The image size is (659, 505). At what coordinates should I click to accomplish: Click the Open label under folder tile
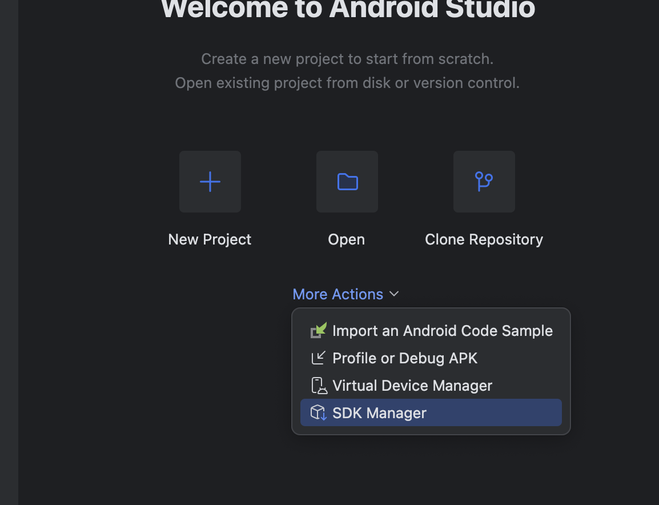pos(346,240)
